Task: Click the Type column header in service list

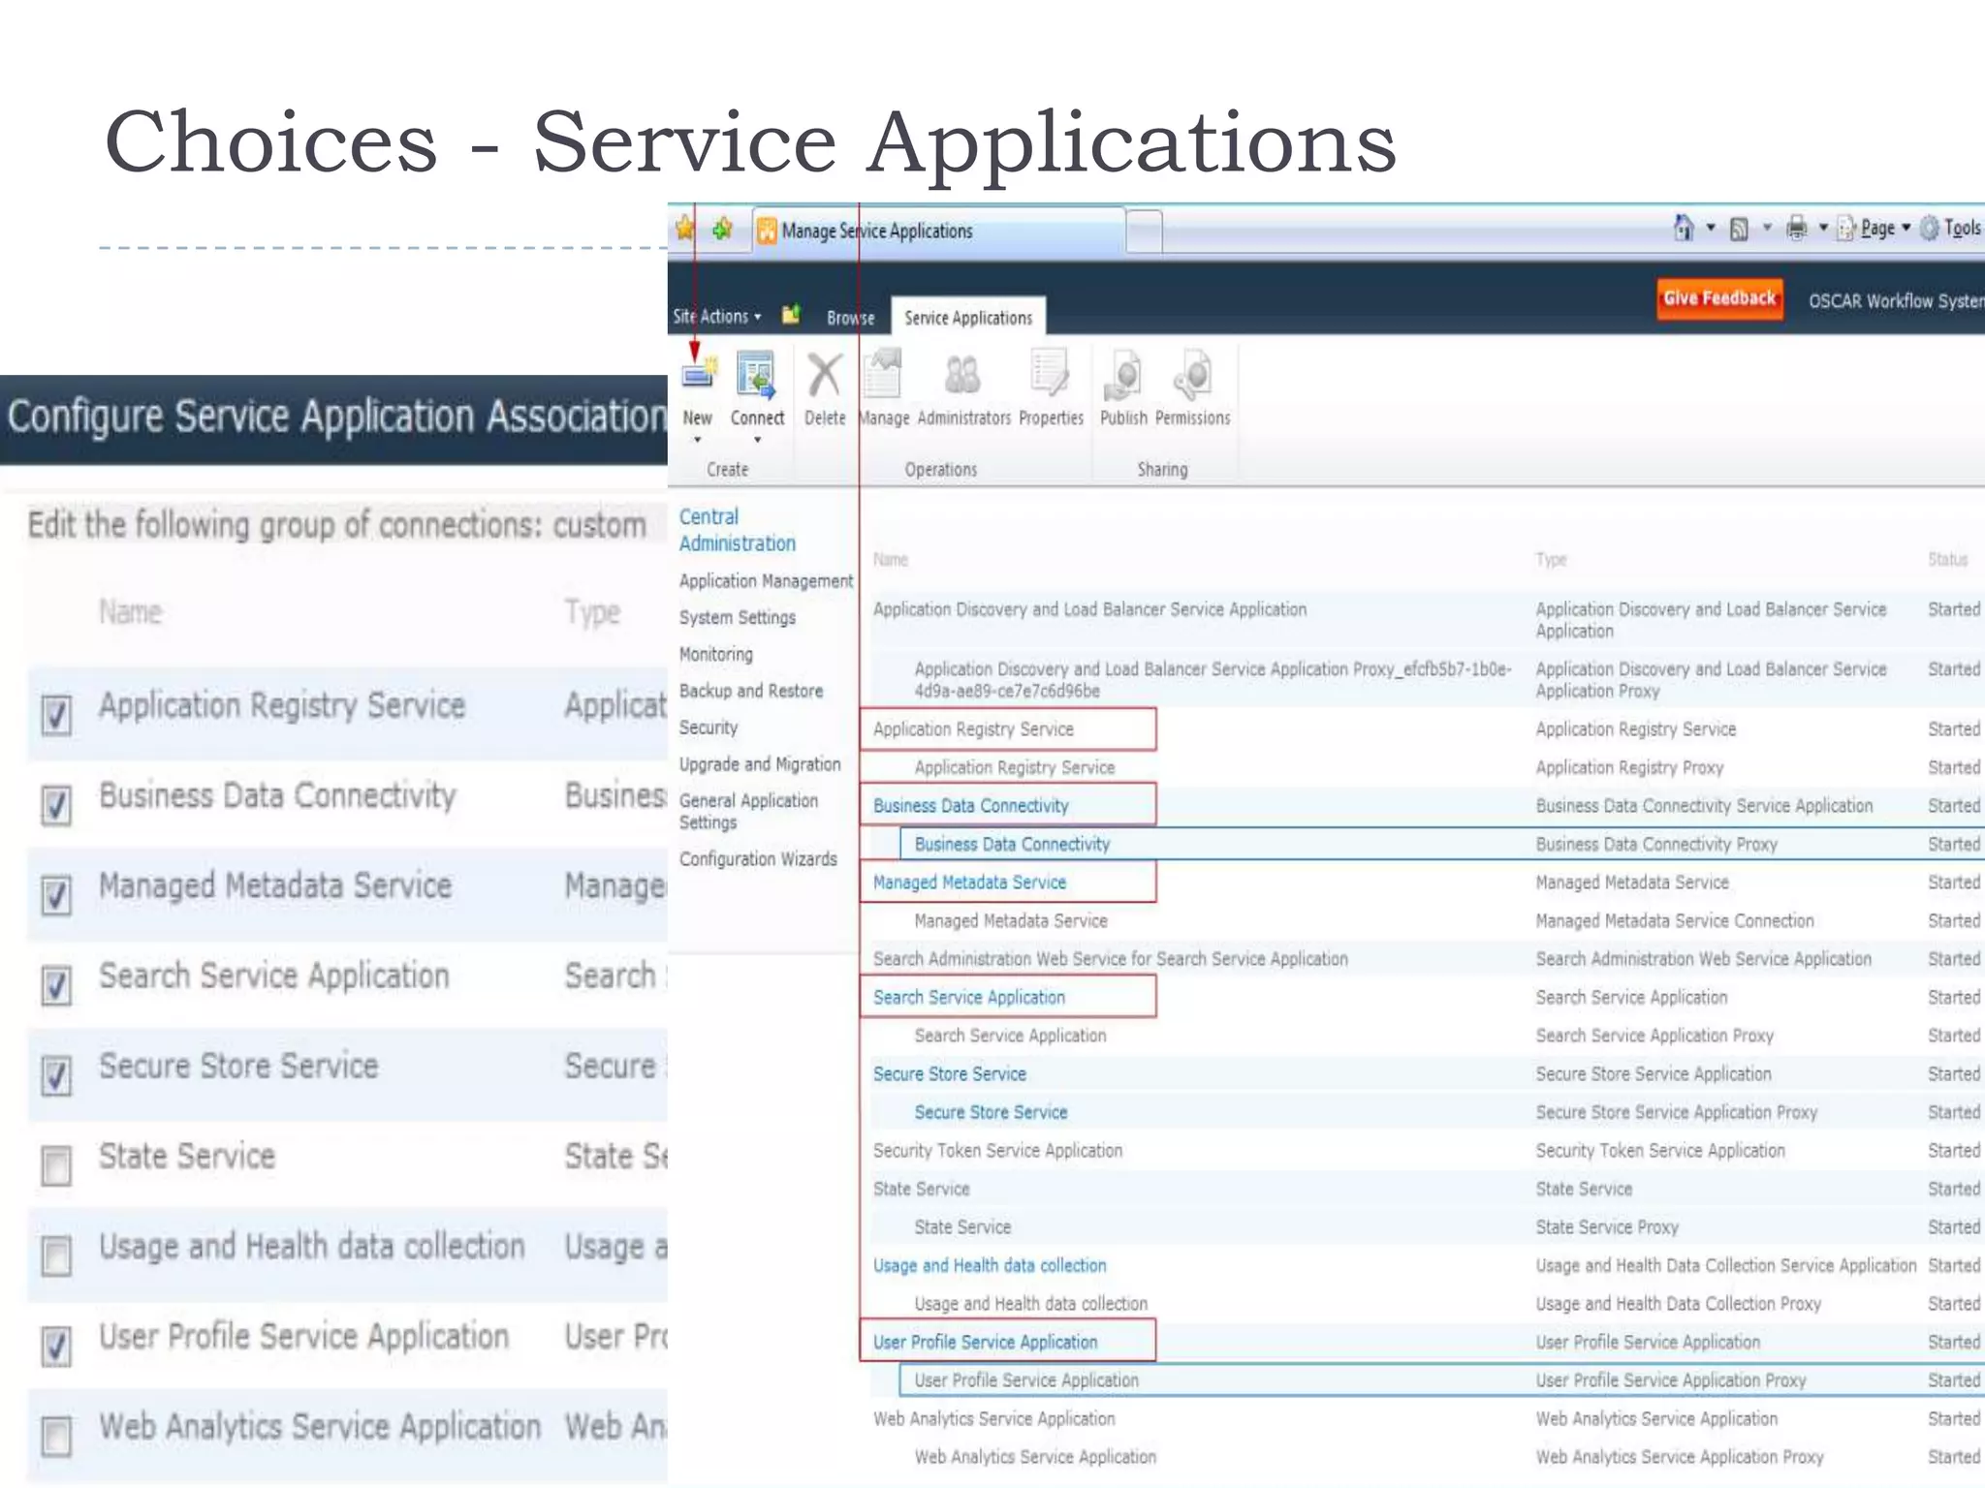Action: [1551, 560]
